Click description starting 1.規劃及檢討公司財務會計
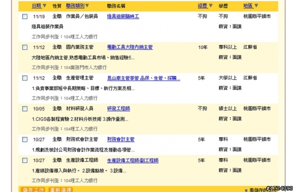296x192 pixels. coord(83,150)
